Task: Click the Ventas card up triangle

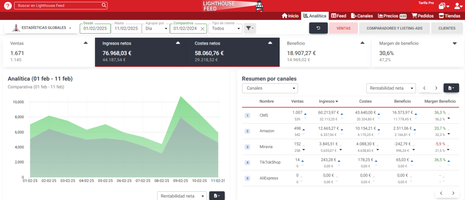Action: [x=86, y=43]
